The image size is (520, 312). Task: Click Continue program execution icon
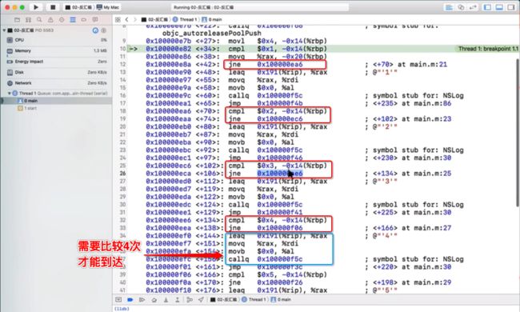142,299
